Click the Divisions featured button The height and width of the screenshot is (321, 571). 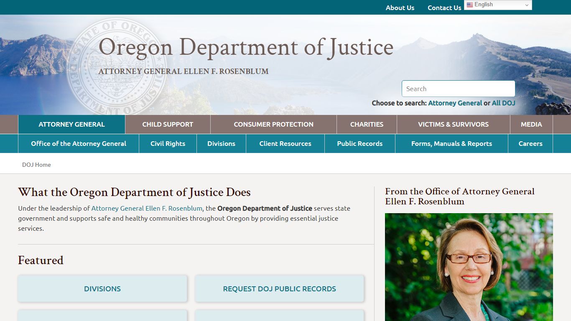point(102,288)
